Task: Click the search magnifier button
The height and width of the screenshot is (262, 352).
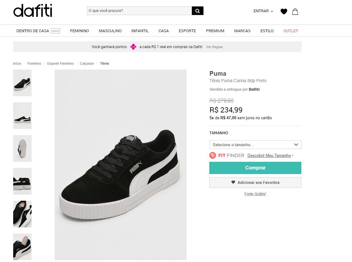Action: click(x=198, y=11)
